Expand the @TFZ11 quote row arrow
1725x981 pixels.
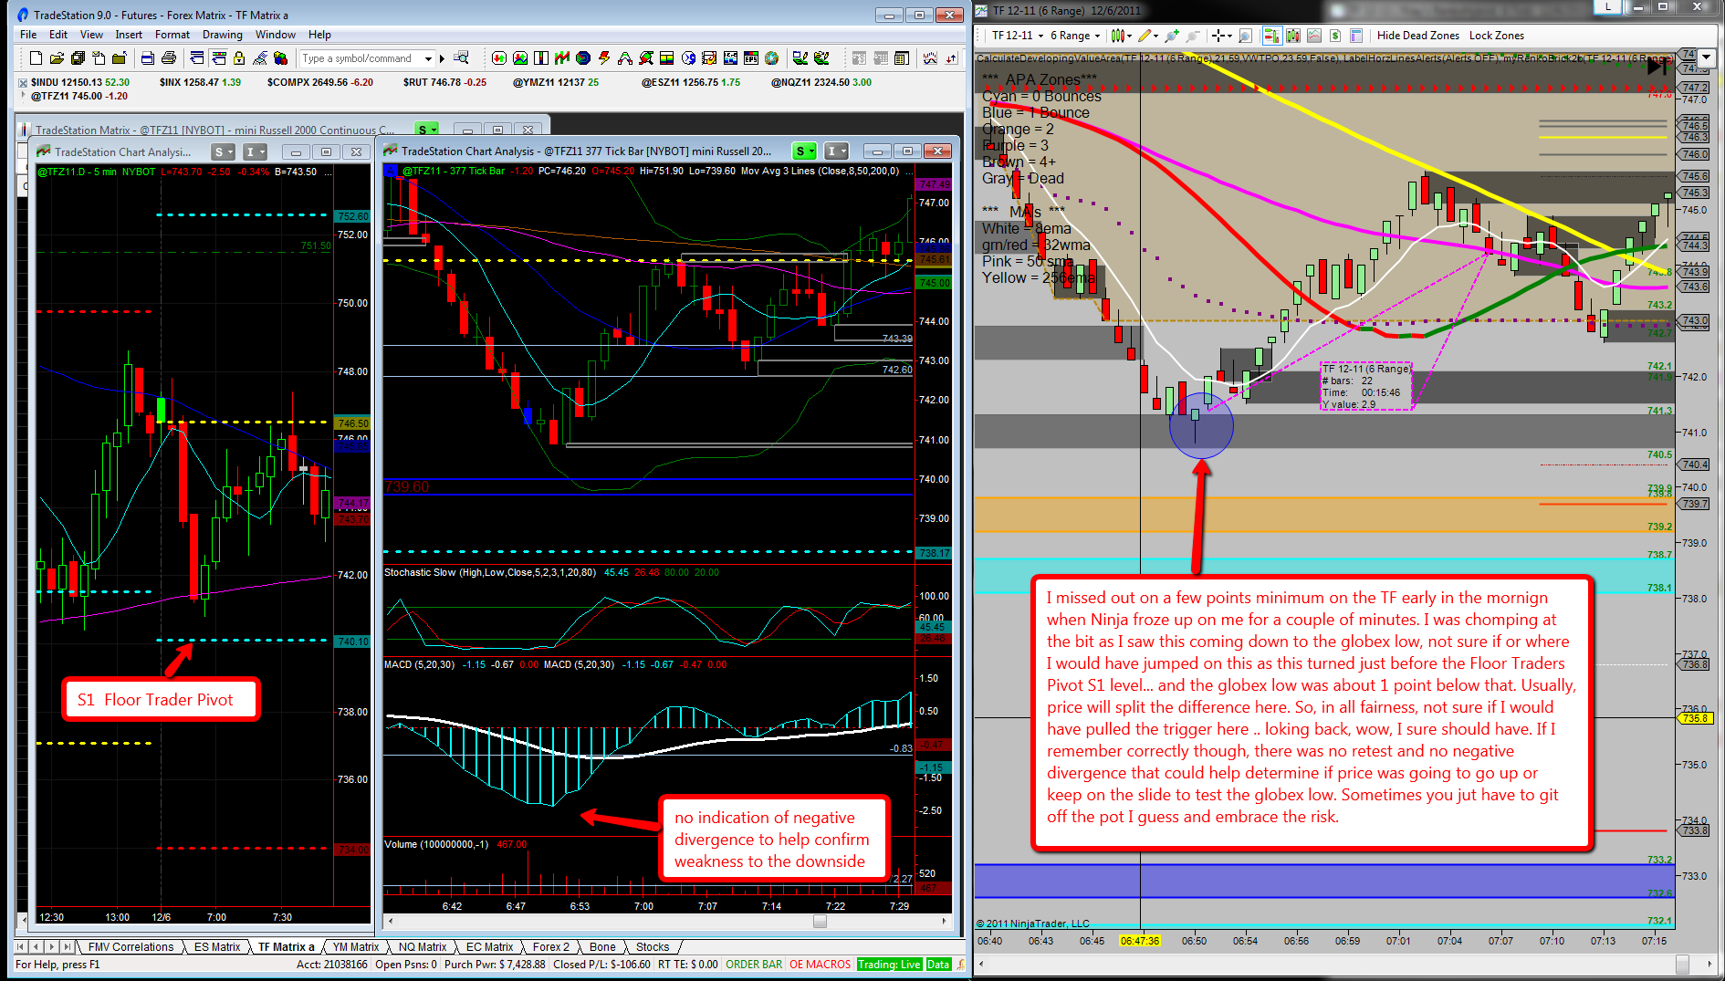(24, 95)
